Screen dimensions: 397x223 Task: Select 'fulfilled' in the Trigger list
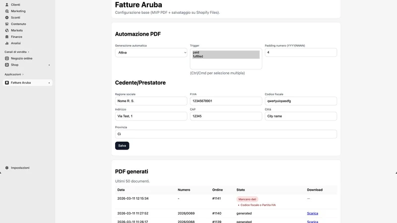pos(226,56)
